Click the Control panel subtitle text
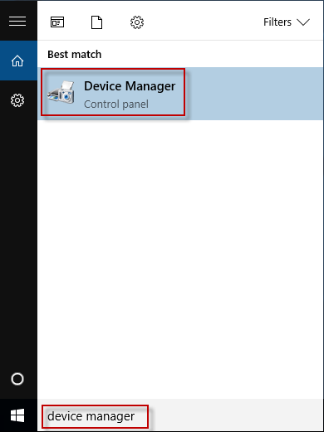 pyautogui.click(x=116, y=104)
